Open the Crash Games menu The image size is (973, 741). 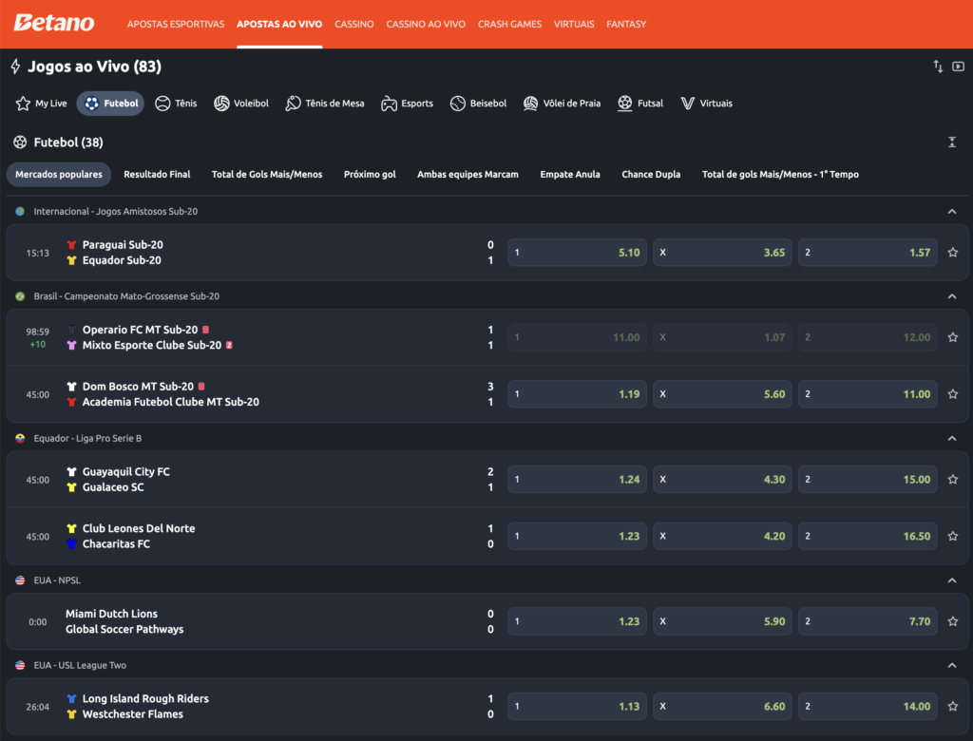509,24
